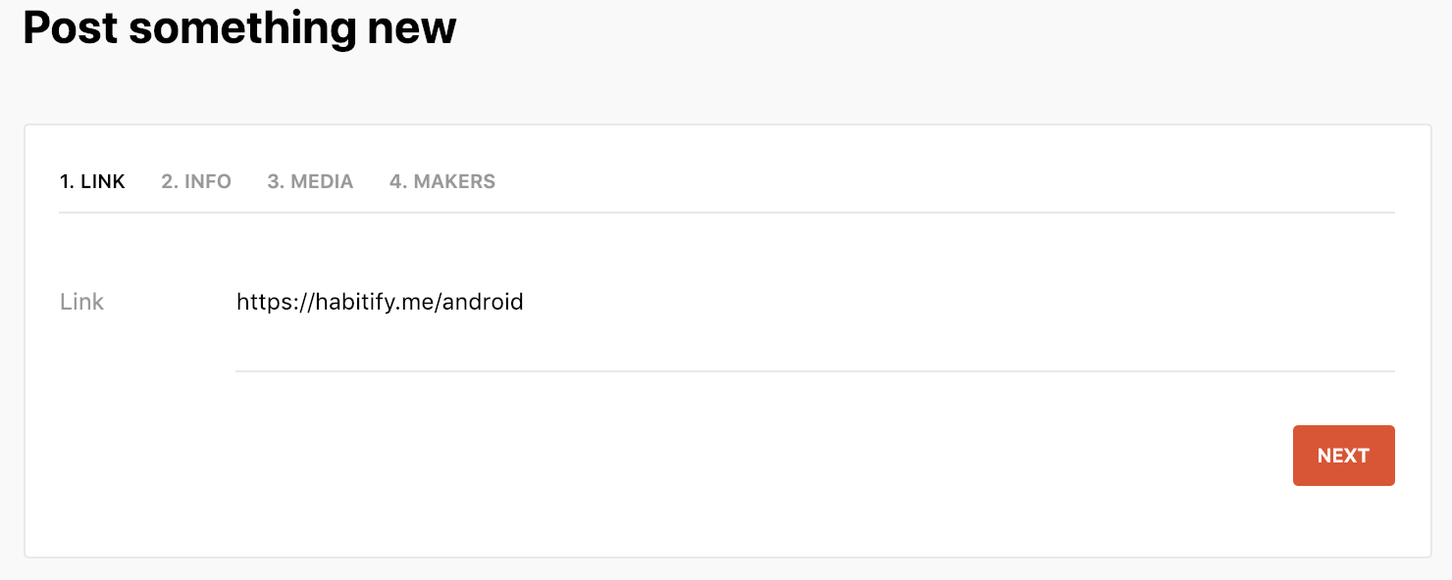
Task: Click the word "android" in the URL
Action: point(483,302)
